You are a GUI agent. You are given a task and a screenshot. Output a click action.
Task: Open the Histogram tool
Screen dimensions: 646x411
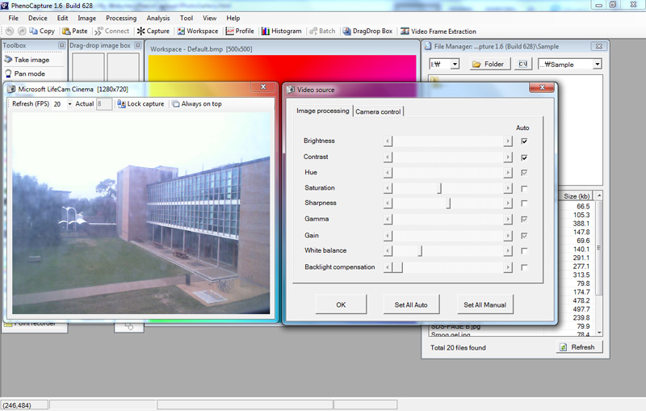280,31
